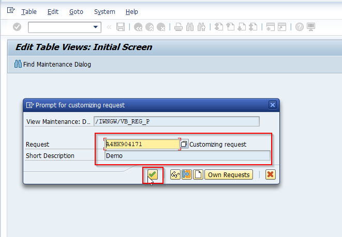Screen dimensions: 342x237
Task: Click the toolbar Cancel icon
Action: click(161, 27)
